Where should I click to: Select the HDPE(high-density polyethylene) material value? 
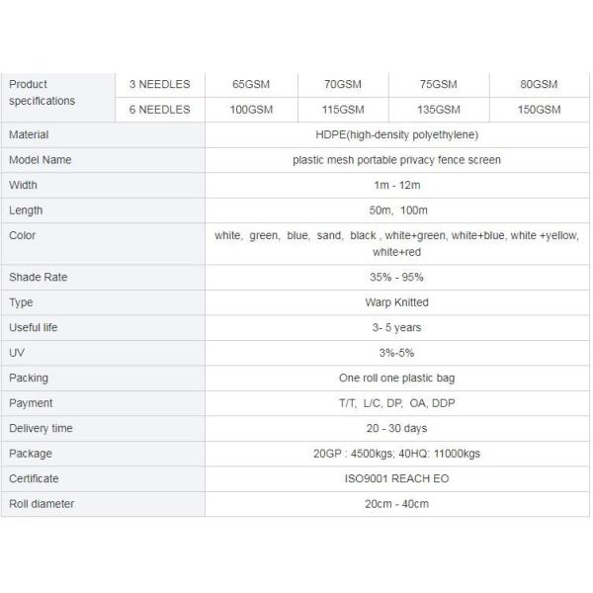(x=396, y=134)
